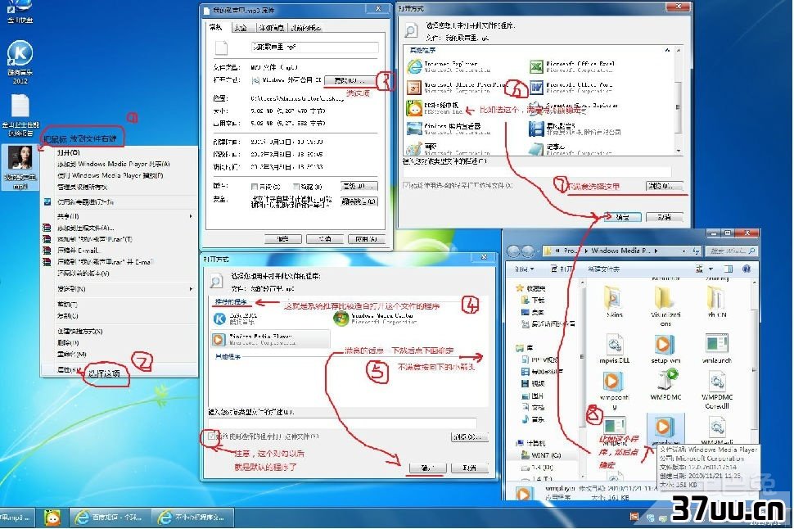Switch to the Security (安全) tab in Properties
This screenshot has width=794, height=529.
click(x=241, y=28)
